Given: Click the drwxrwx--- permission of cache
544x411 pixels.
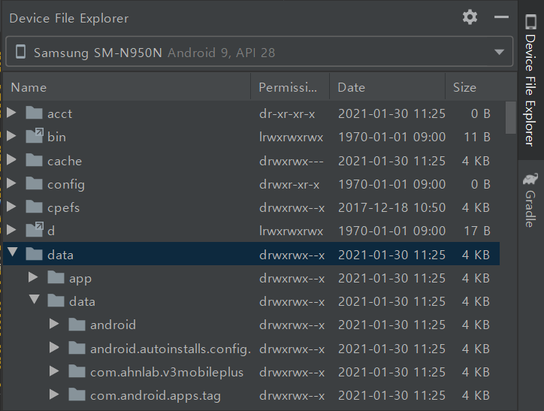Looking at the screenshot, I should 292,161.
